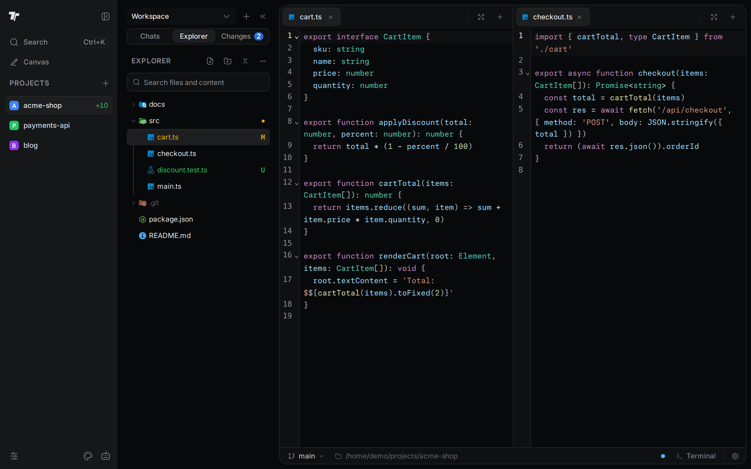
Task: Open Search in the sidebar
Action: (59, 42)
